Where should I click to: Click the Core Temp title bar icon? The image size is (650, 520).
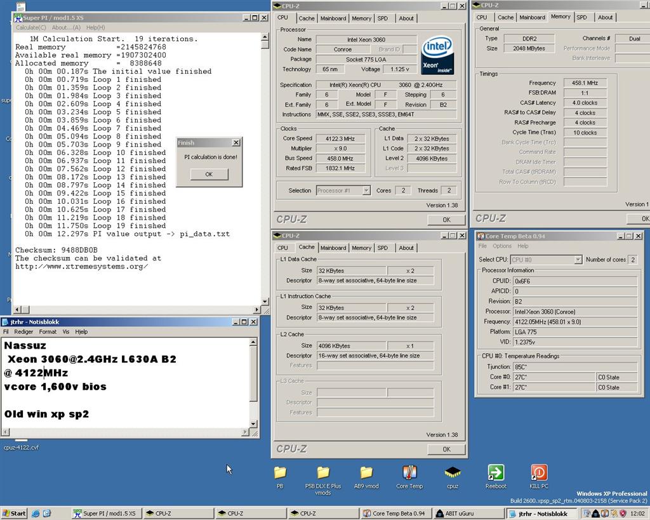481,236
